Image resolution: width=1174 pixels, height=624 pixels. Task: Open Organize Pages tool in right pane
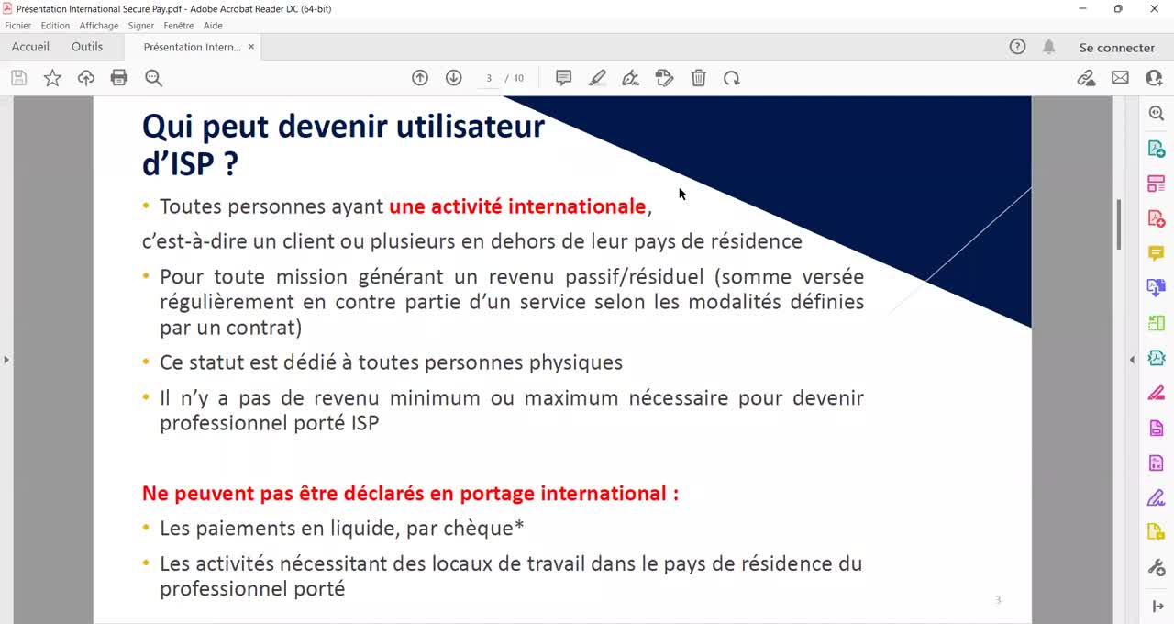tap(1156, 184)
